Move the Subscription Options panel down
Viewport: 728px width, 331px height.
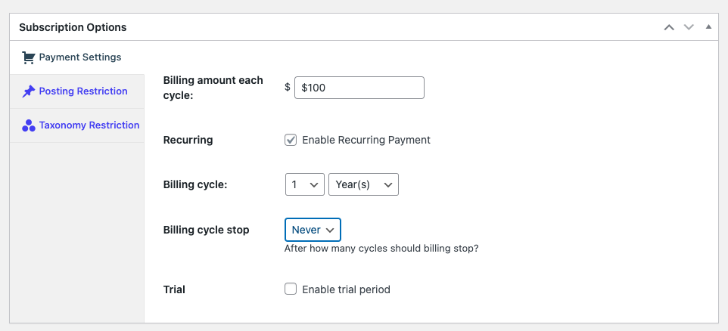coord(689,27)
